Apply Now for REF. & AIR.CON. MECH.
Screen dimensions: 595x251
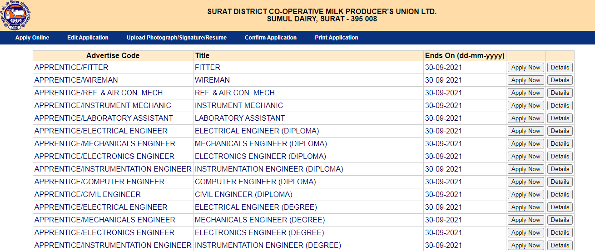[526, 93]
